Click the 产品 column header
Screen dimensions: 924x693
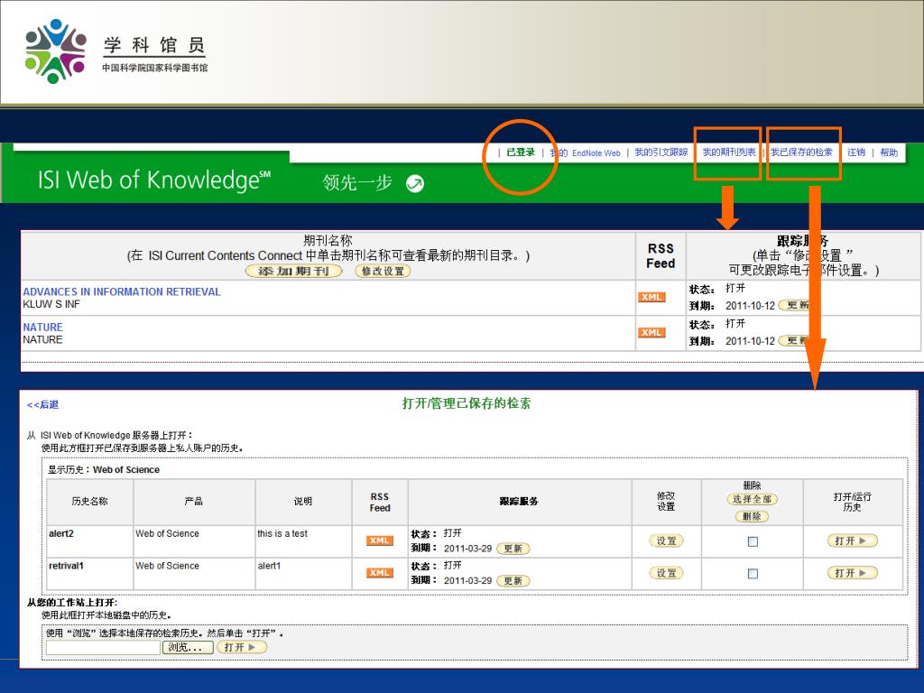(x=193, y=502)
